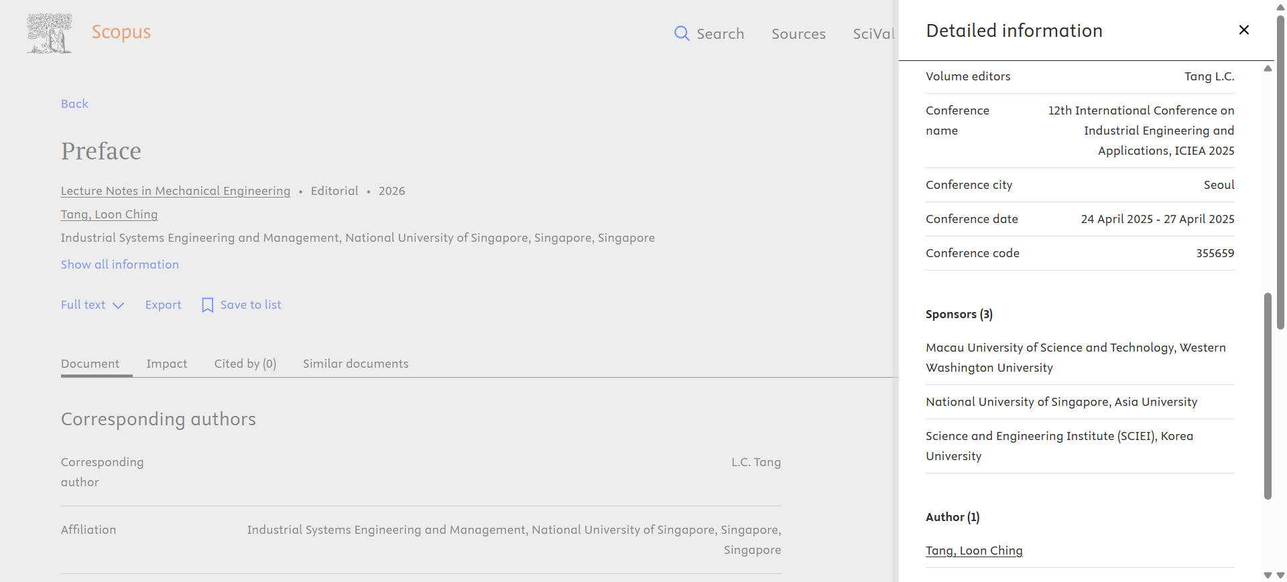Click sponsor Science and Engineering Institute (SCIEI)
This screenshot has height=582, width=1287.
pyautogui.click(x=1060, y=446)
